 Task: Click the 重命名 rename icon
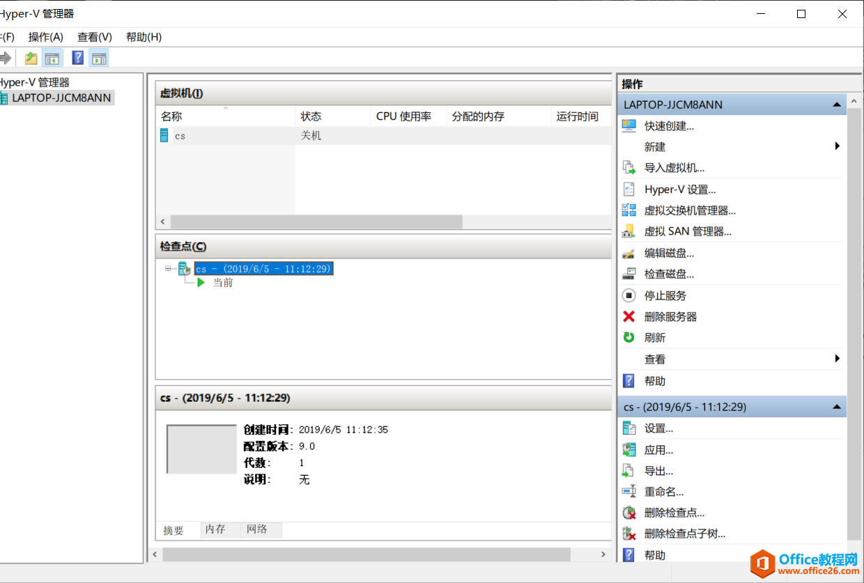629,492
